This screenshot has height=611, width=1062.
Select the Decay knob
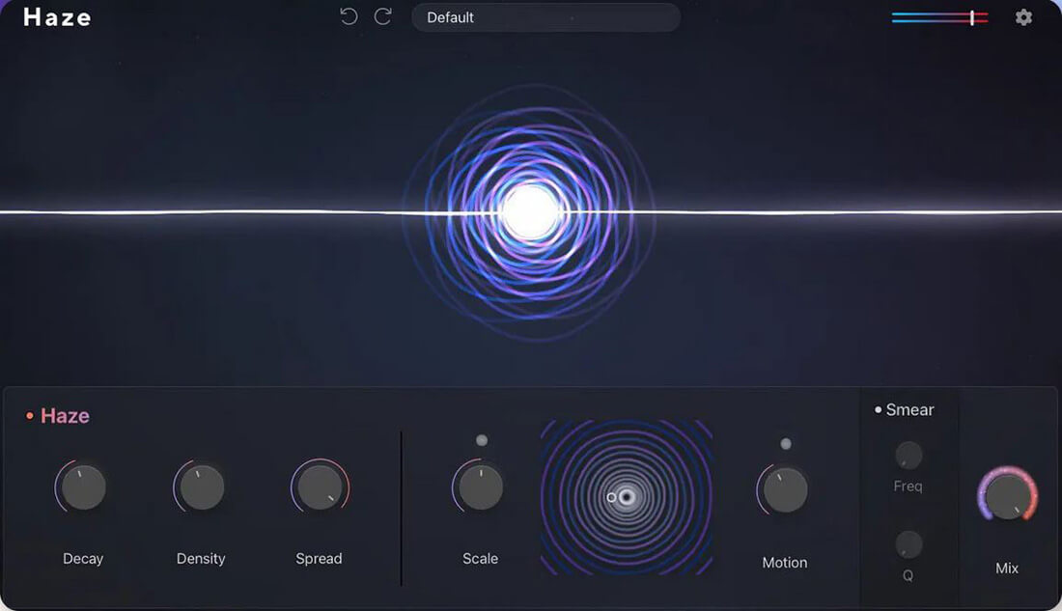[x=82, y=486]
